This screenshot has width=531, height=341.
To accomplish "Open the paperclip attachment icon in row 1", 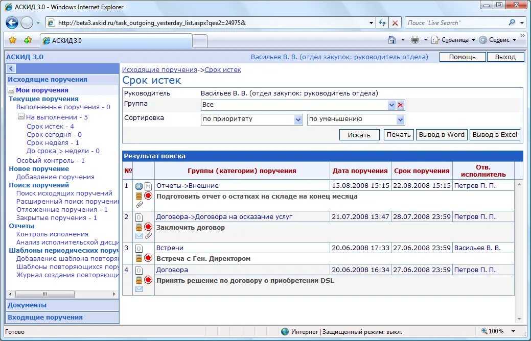I will (x=139, y=205).
